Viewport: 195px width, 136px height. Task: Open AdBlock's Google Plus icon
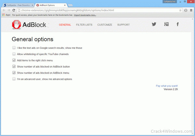click(166, 24)
